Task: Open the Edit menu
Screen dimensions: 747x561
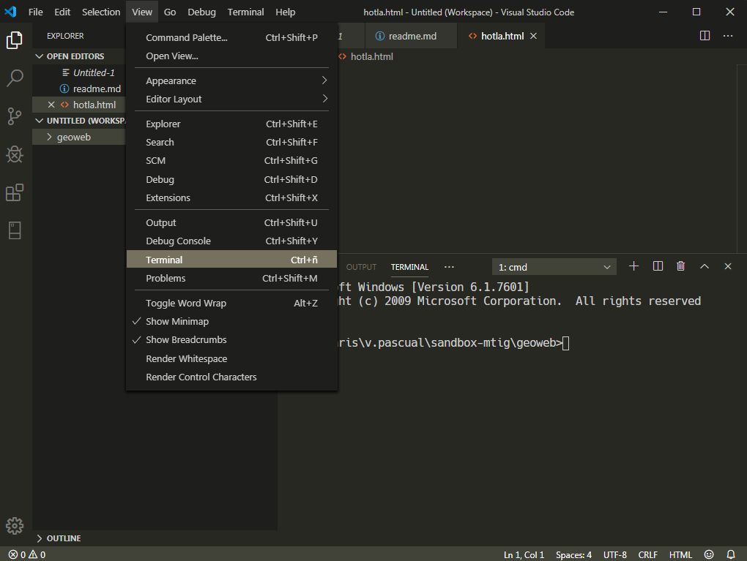Action: pyautogui.click(x=62, y=12)
